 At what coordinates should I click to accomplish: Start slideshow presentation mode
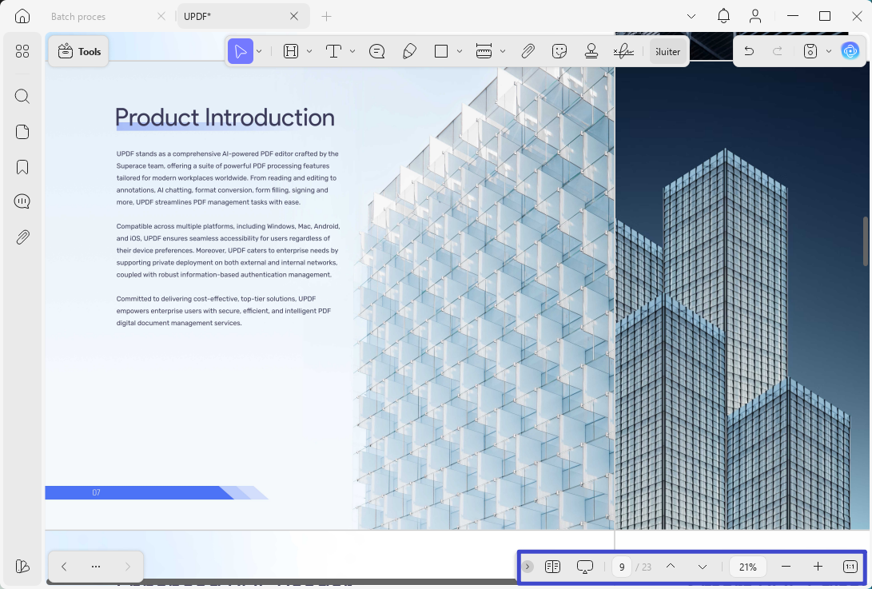[584, 567]
